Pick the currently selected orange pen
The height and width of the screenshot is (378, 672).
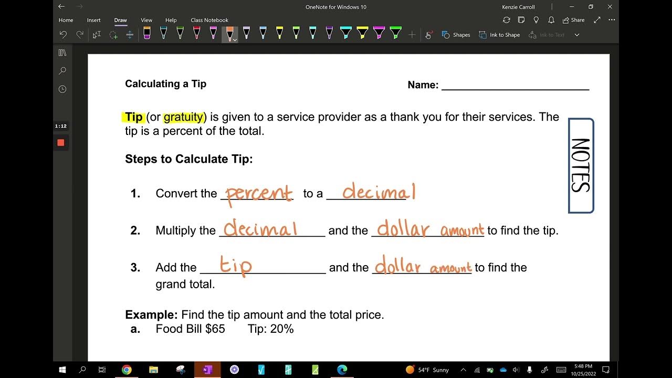[229, 34]
